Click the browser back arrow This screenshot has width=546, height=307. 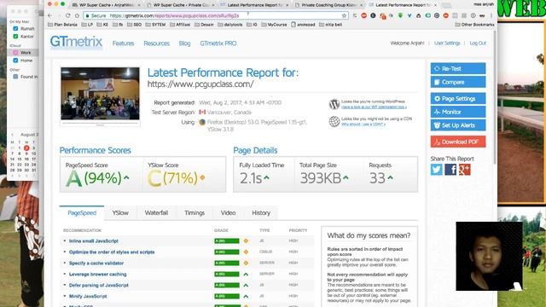50,15
